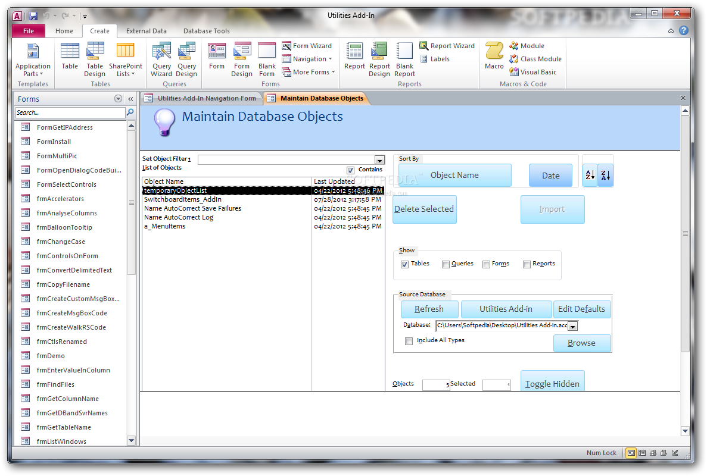
Task: Open SharePoint Lists menu
Action: point(125,59)
